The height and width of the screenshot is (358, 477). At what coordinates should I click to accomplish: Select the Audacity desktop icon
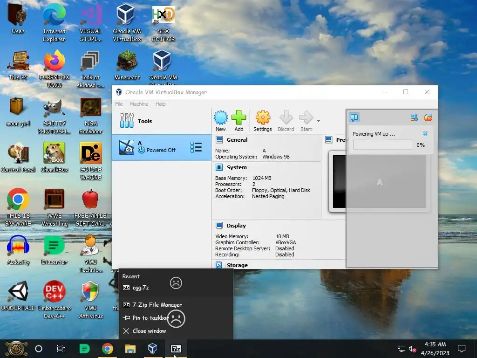click(18, 250)
